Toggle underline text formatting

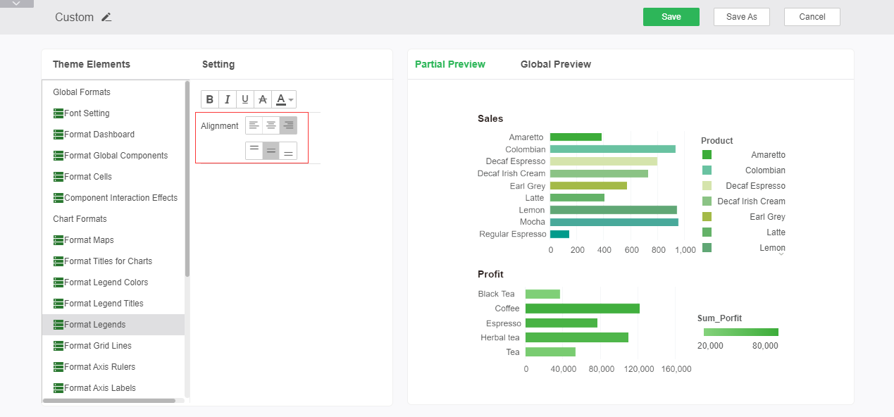(x=245, y=99)
